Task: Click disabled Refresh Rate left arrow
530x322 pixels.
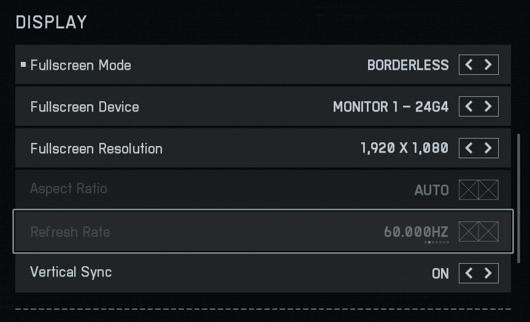Action: [469, 231]
